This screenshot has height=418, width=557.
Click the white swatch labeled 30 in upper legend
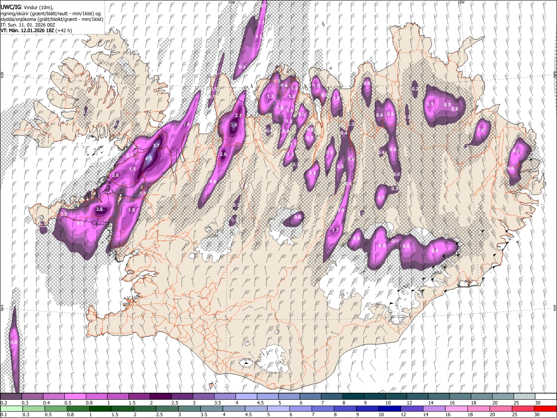(546, 397)
